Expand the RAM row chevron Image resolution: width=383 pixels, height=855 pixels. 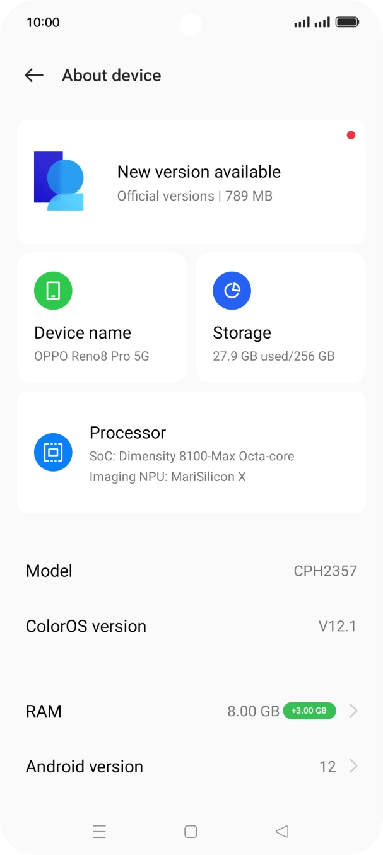point(354,711)
